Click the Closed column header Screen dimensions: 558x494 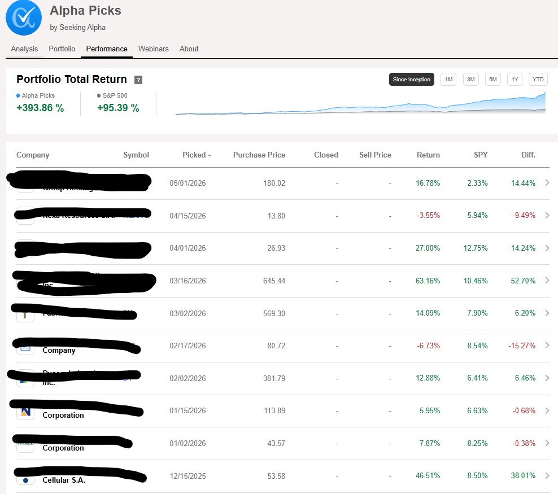[x=326, y=155]
